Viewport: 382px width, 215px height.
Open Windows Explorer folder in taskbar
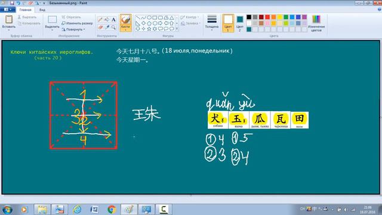(42, 210)
